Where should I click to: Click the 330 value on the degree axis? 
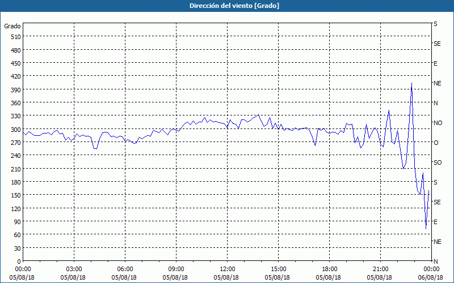(x=16, y=116)
